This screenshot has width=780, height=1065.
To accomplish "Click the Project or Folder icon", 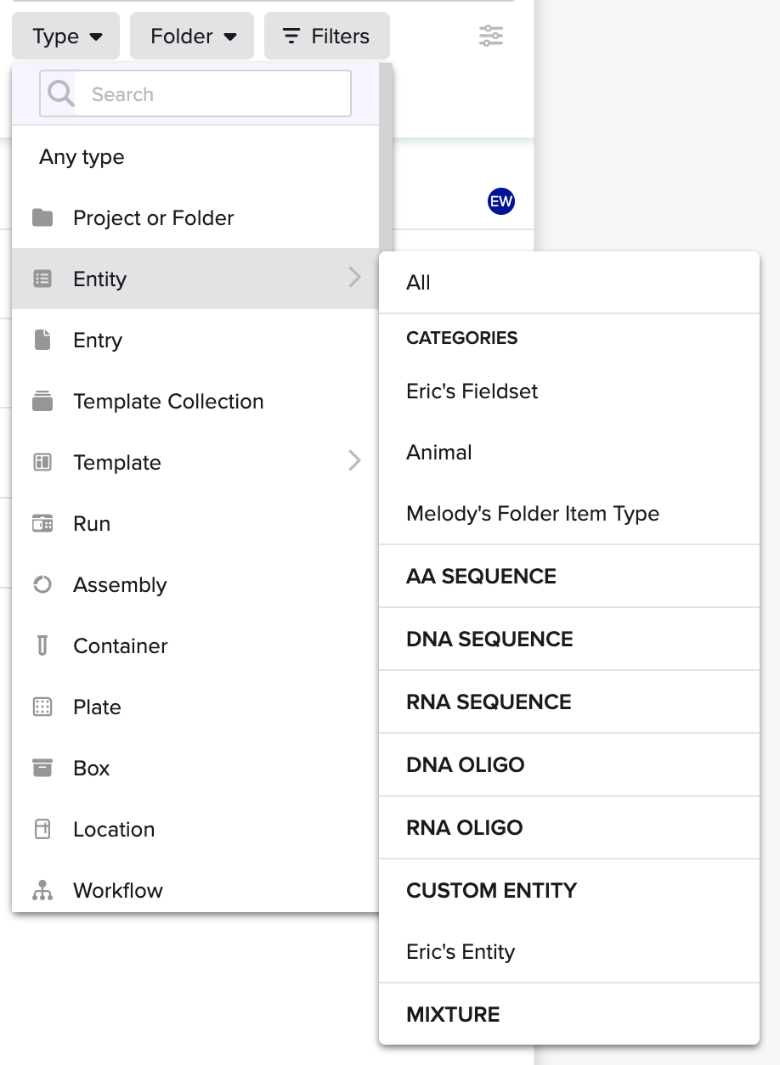I will point(42,218).
